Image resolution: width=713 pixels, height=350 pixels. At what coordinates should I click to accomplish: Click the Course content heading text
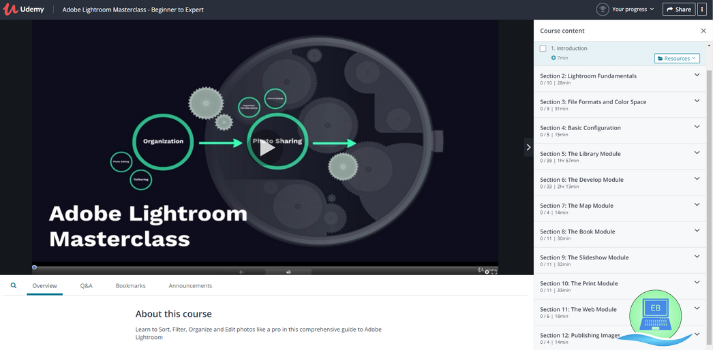(562, 31)
